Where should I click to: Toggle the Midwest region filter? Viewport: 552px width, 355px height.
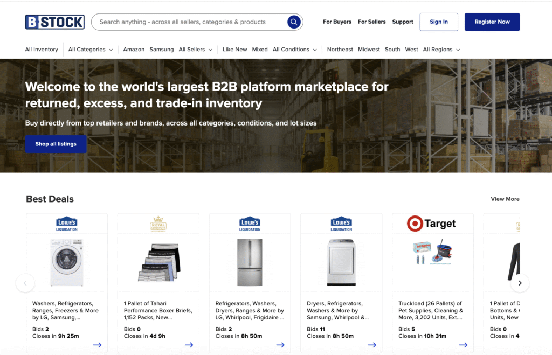[369, 49]
